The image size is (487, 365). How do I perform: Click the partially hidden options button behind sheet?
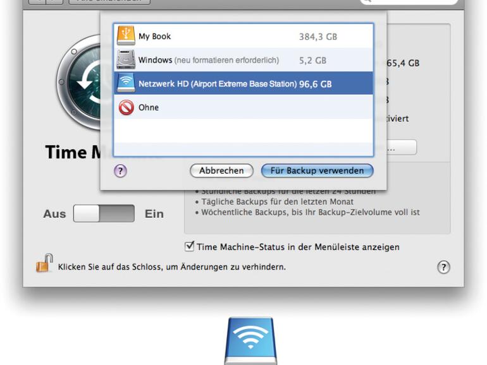tap(401, 147)
